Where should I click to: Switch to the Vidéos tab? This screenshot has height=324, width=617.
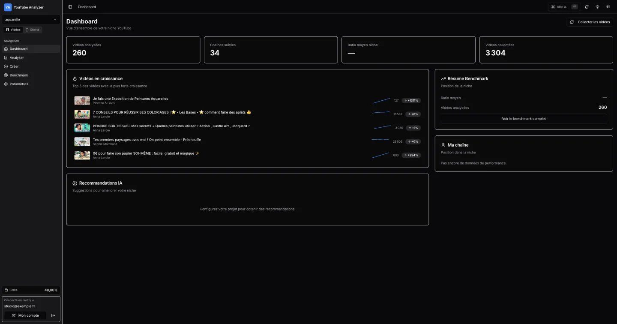pos(13,30)
